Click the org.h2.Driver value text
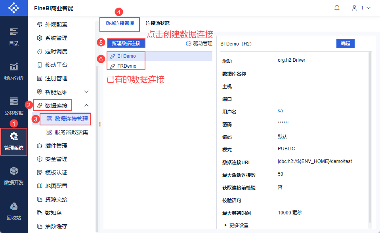 291,60
